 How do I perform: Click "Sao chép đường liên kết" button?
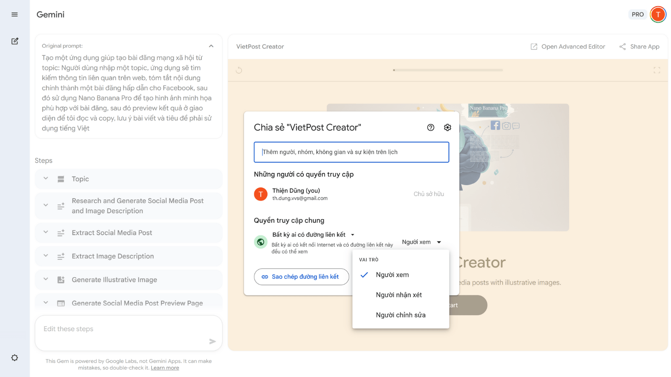tap(301, 277)
